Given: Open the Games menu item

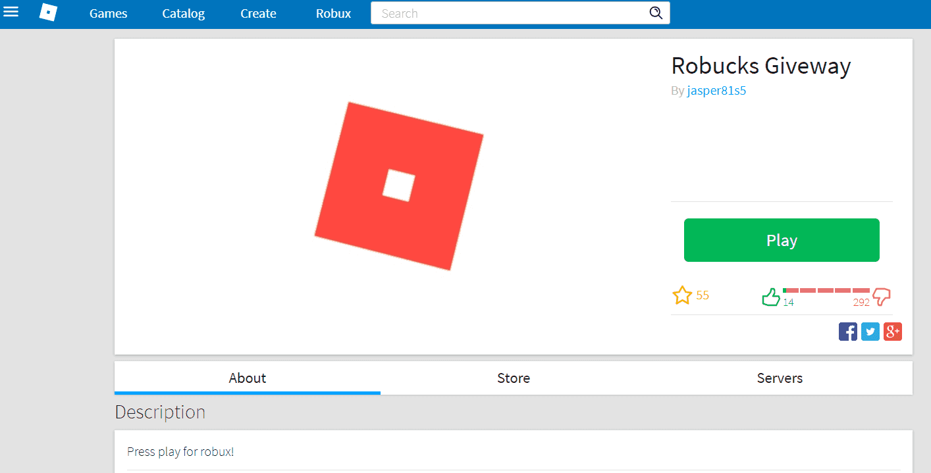Looking at the screenshot, I should pyautogui.click(x=109, y=13).
